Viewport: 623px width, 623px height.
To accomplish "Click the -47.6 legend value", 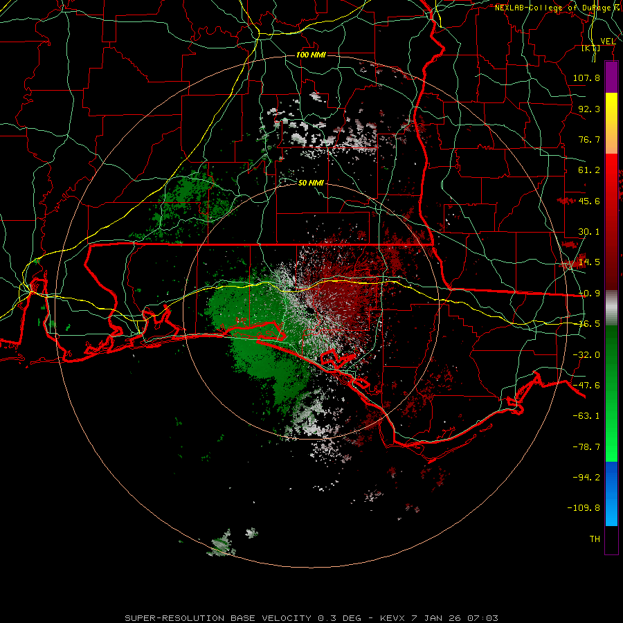I will click(x=586, y=386).
